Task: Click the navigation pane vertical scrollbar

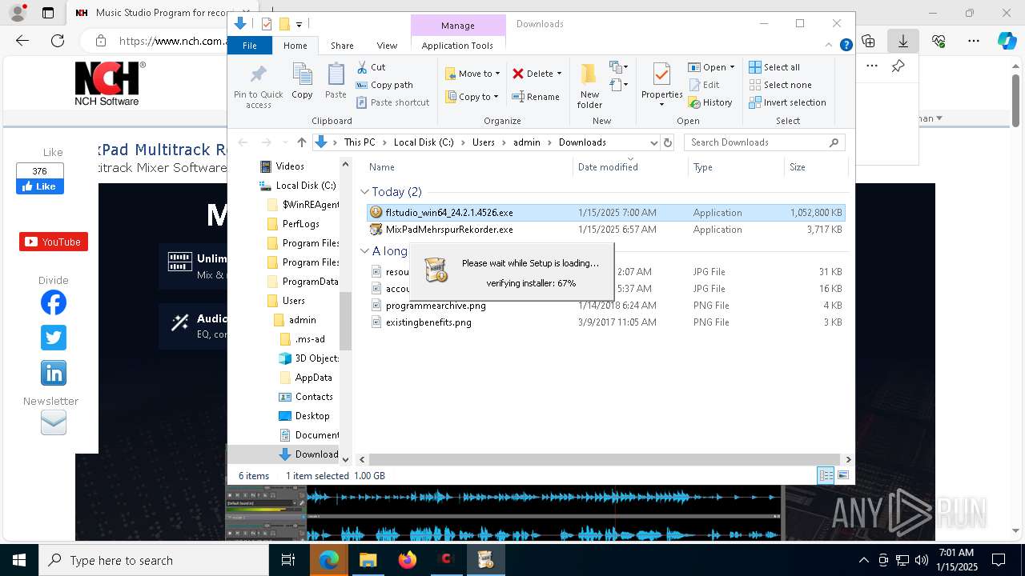Action: (x=346, y=321)
